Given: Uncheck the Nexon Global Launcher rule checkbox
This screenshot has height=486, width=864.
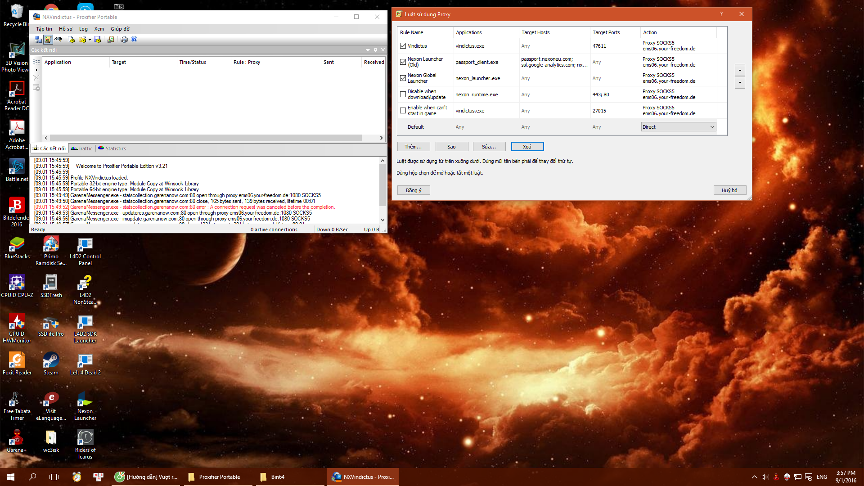Looking at the screenshot, I should point(403,78).
